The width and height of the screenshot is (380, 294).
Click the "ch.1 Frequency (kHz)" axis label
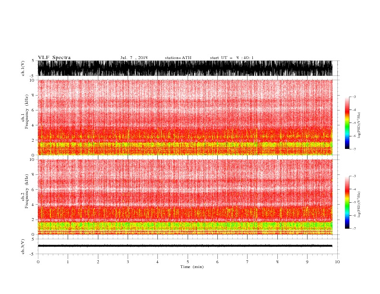[25, 111]
